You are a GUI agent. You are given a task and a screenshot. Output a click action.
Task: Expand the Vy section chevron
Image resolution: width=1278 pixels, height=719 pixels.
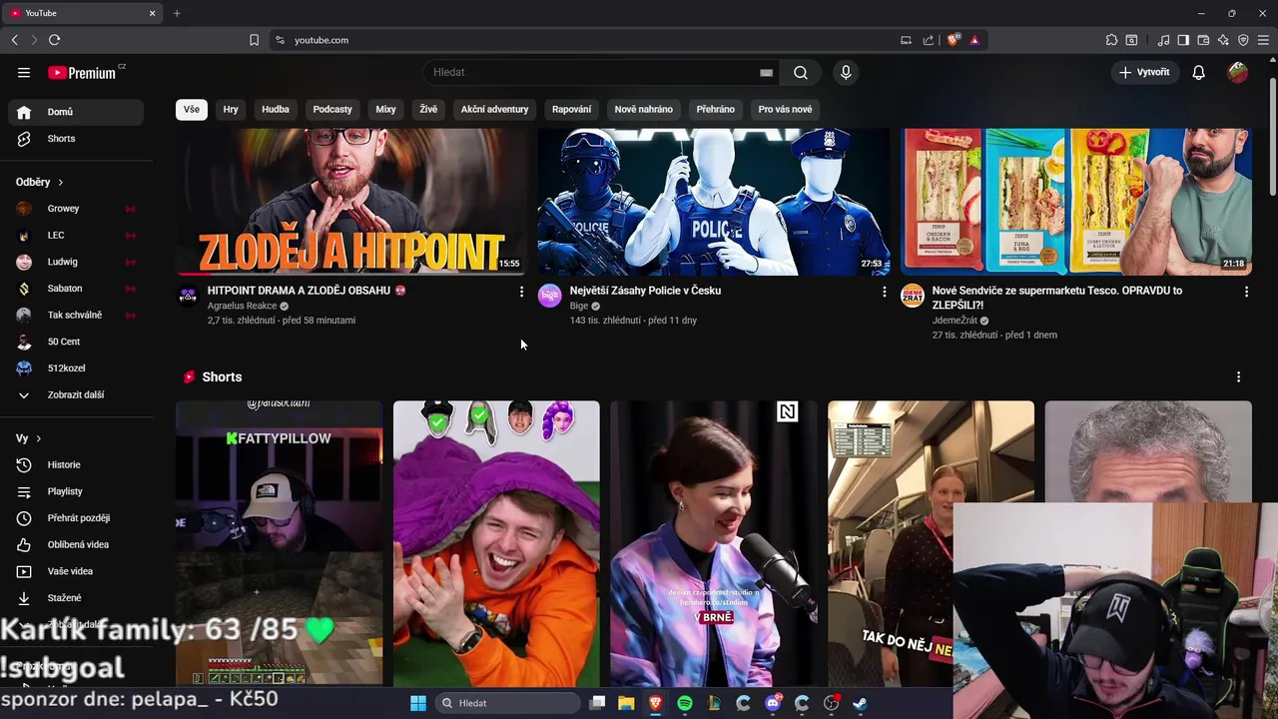pyautogui.click(x=39, y=438)
